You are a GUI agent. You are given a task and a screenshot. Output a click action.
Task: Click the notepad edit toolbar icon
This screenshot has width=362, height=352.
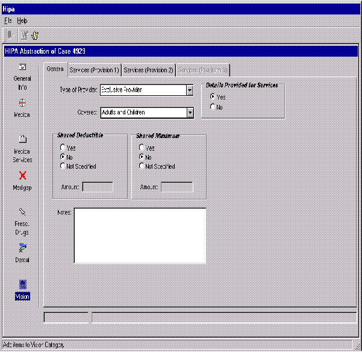(x=23, y=34)
